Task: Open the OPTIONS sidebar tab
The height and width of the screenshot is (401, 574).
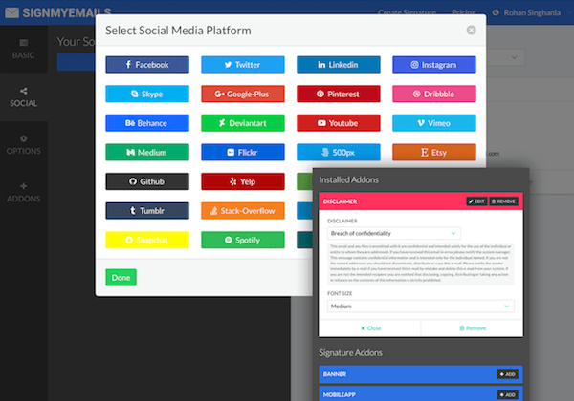Action: pos(23,145)
